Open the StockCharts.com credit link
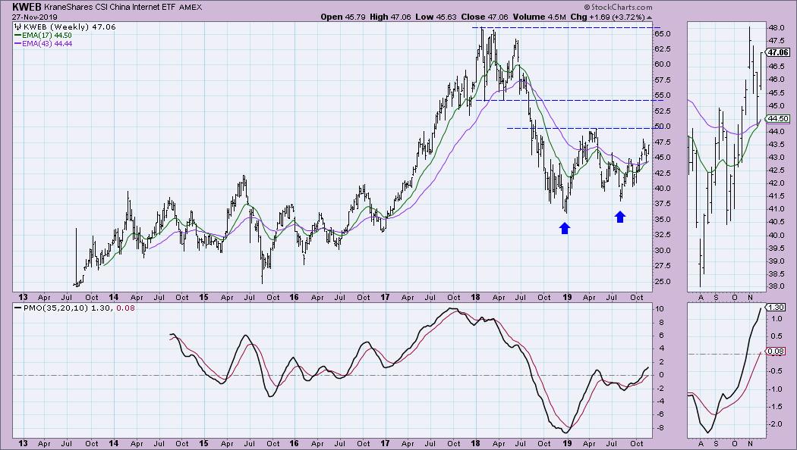The width and height of the screenshot is (797, 450). (618, 7)
